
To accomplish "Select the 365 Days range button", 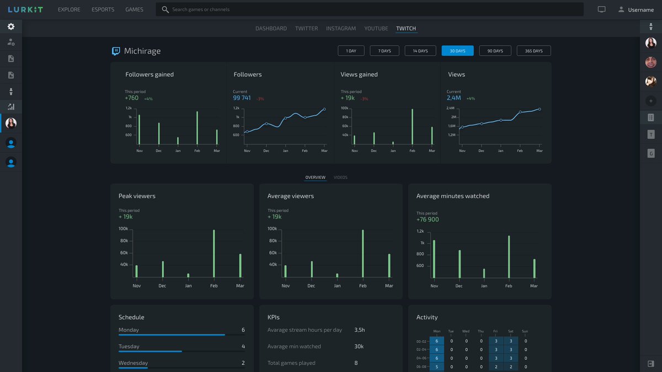I will pyautogui.click(x=533, y=51).
